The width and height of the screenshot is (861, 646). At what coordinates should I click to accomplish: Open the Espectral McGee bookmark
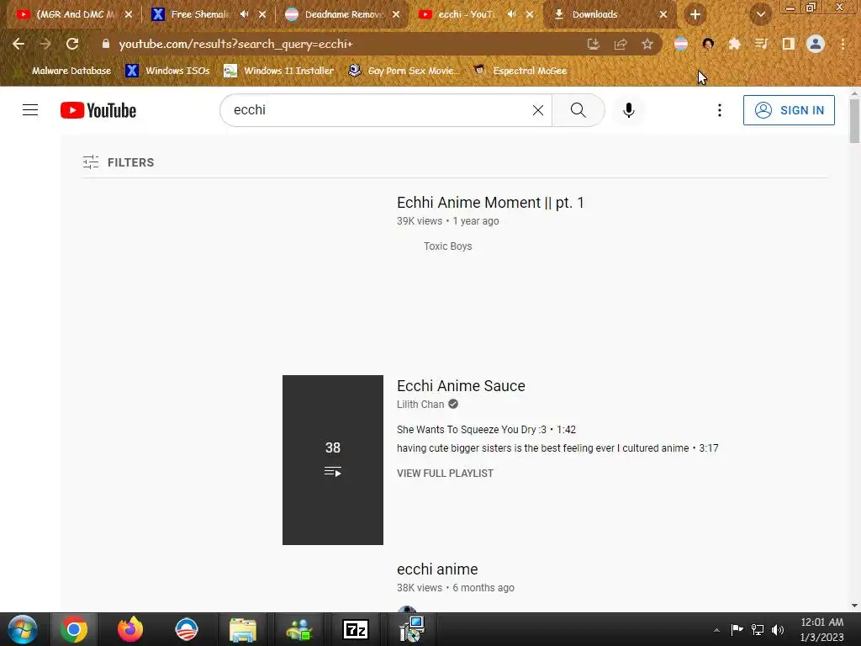(x=520, y=71)
